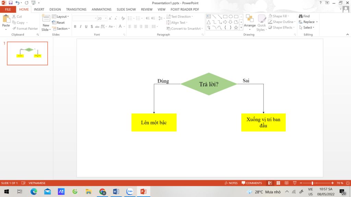Toggle Underline formatting

pyautogui.click(x=86, y=27)
